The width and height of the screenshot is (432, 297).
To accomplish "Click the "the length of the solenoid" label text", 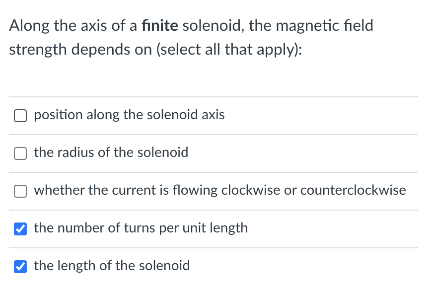I will (x=112, y=266).
